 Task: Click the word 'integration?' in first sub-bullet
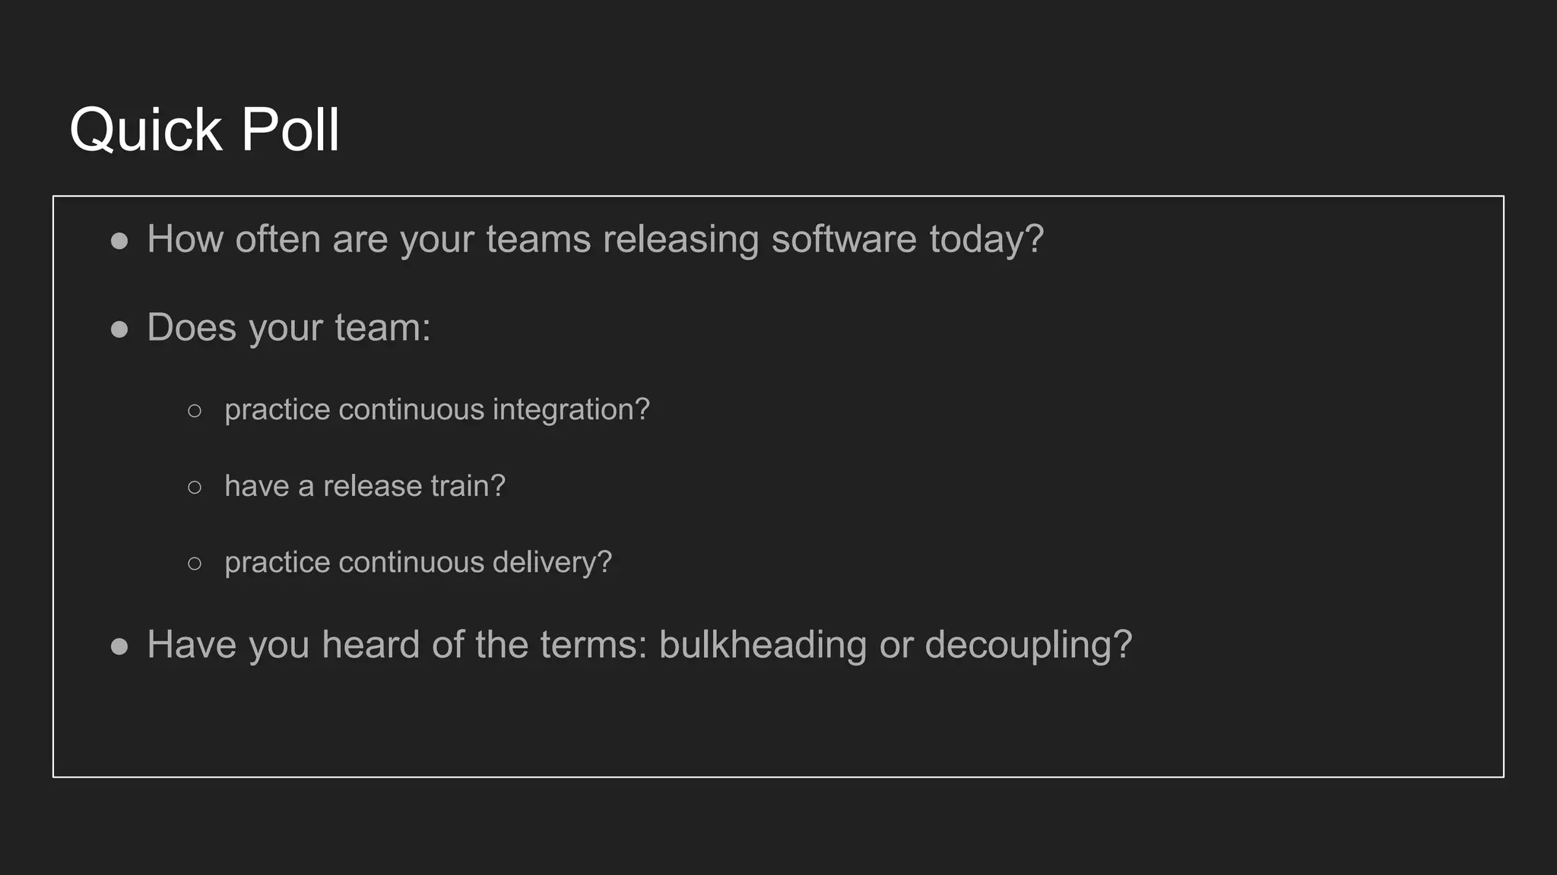click(x=571, y=410)
